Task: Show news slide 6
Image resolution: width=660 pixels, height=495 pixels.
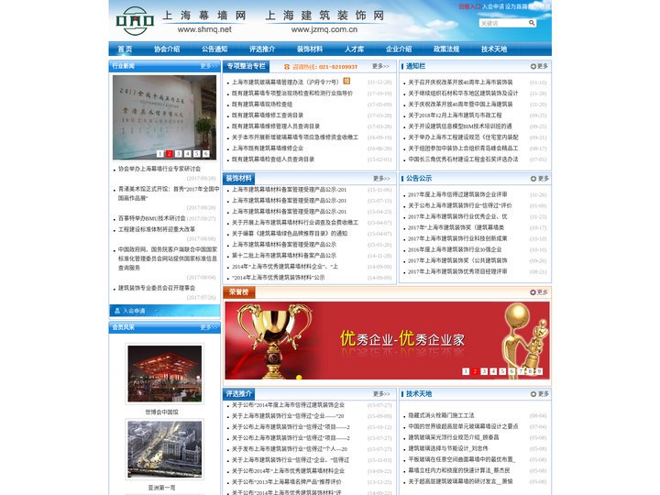Action: (206, 154)
